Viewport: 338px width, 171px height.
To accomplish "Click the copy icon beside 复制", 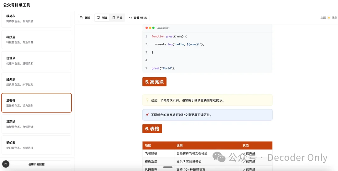I will point(81,18).
